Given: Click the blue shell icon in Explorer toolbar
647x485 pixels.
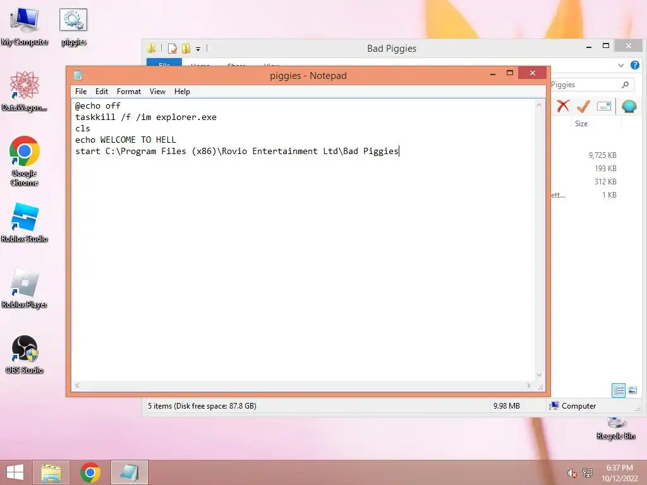Looking at the screenshot, I should point(629,106).
